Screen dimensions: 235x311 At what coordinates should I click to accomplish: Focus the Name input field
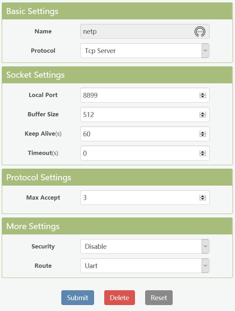tap(137, 32)
